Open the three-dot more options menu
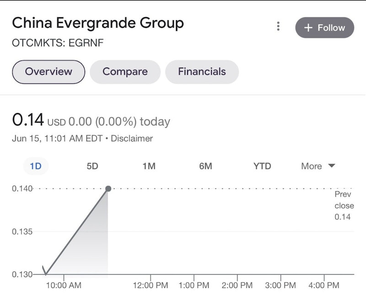 coord(278,27)
